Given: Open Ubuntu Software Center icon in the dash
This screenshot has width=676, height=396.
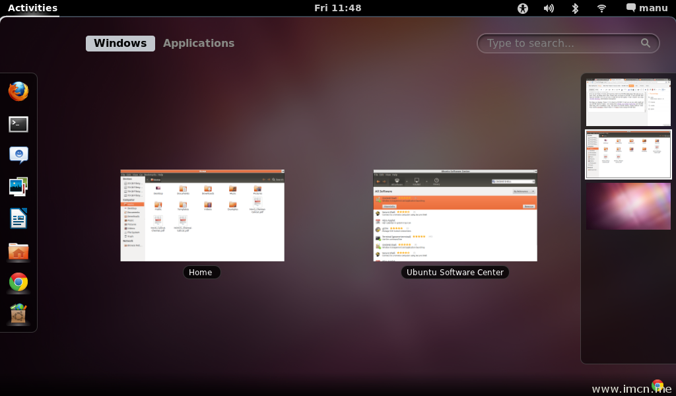Looking at the screenshot, I should pyautogui.click(x=18, y=313).
